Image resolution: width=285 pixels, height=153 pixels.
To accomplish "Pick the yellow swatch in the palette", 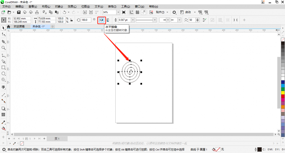I will [283, 93].
